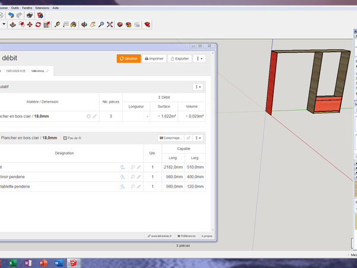Highlight the tablette penderie part with magnifier
This screenshot has height=268, width=357.
(133, 186)
